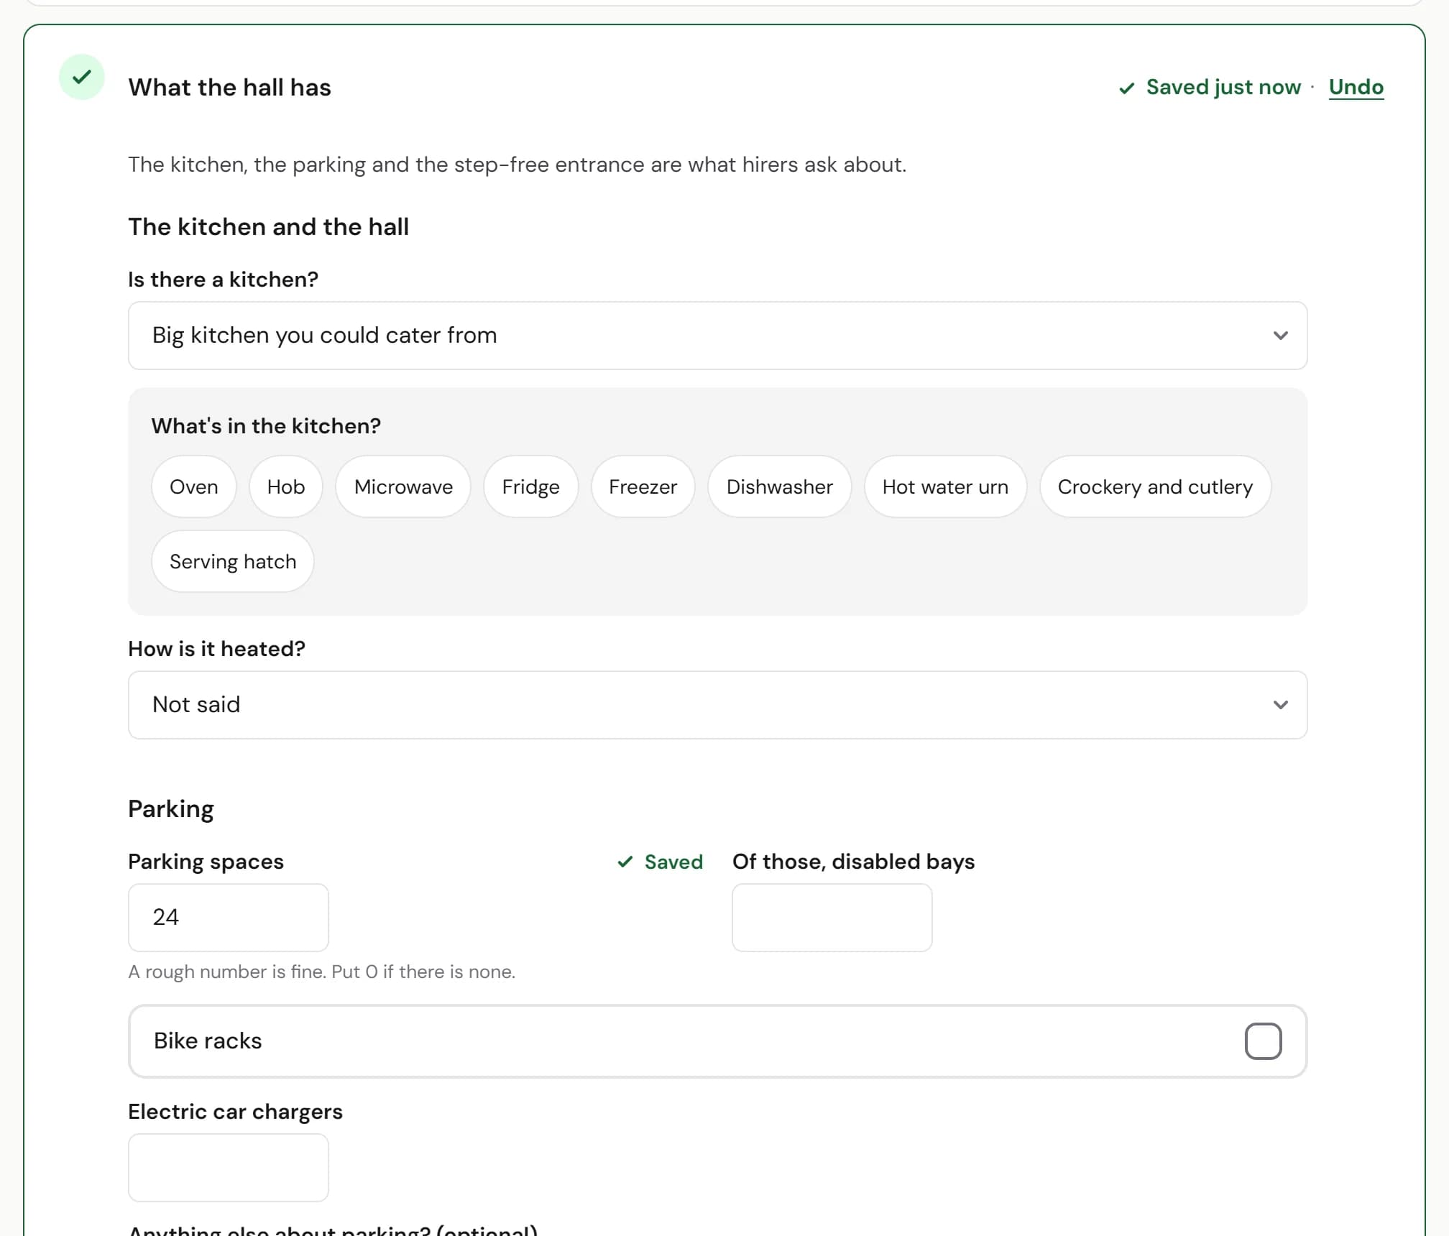Click the green section-complete checkmark icon
Screen dimensions: 1449x1236
(x=82, y=77)
